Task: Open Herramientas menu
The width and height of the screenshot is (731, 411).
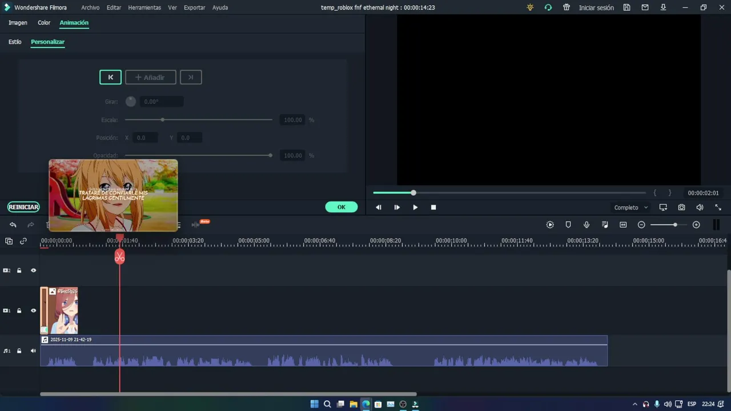Action: 144,7
